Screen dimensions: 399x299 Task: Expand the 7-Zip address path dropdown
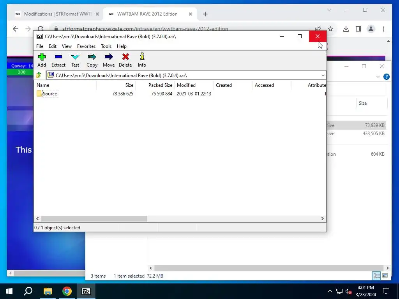[x=323, y=76]
